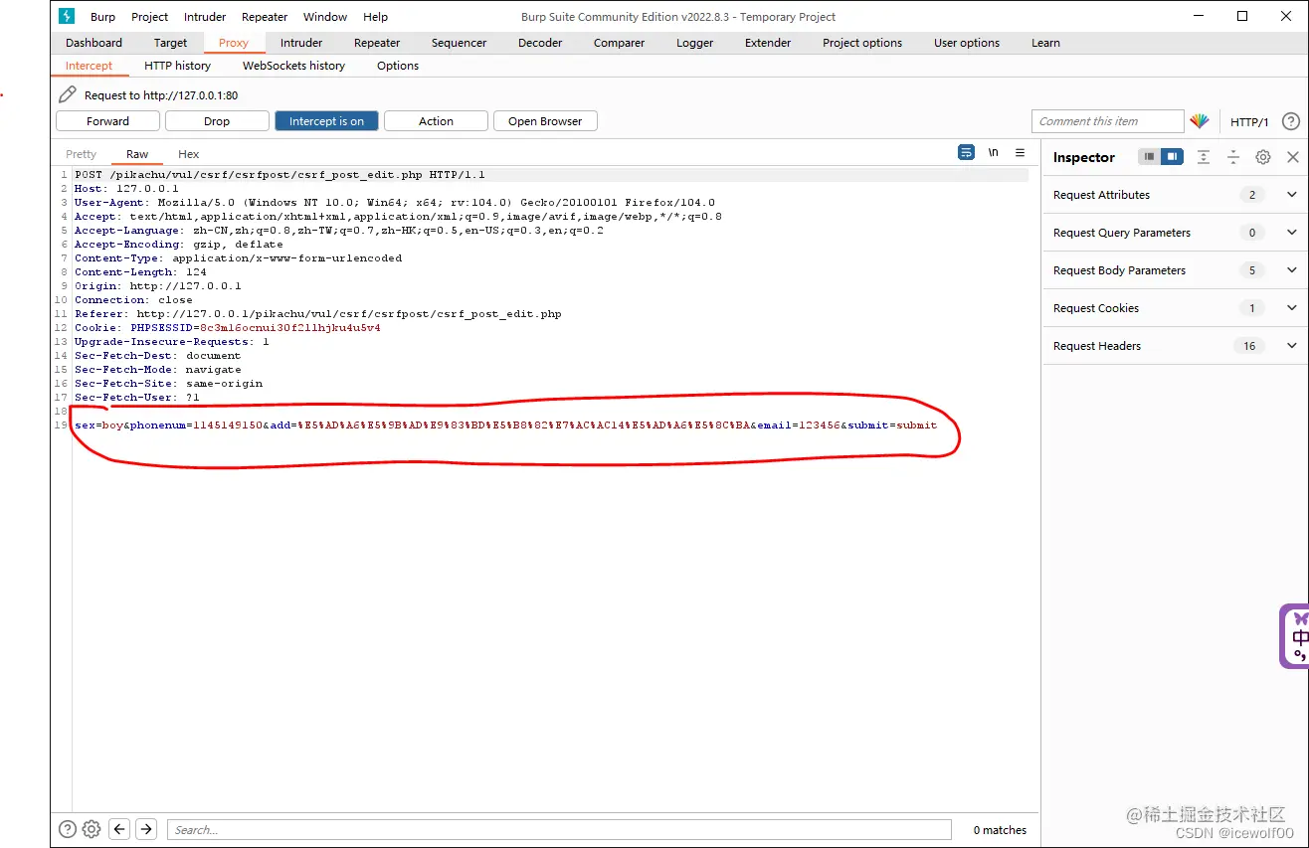The image size is (1309, 848).
Task: Open the proxy Options sub-tab
Action: tap(398, 66)
